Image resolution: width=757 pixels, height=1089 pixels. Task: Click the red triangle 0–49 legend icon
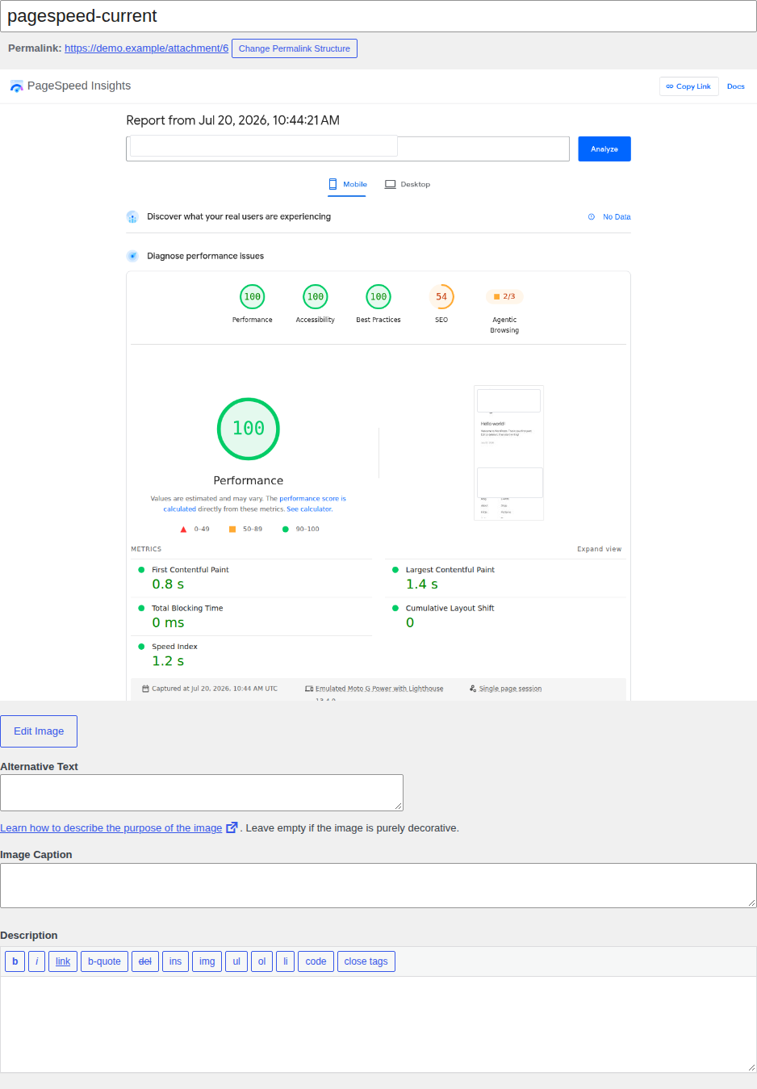coord(183,530)
